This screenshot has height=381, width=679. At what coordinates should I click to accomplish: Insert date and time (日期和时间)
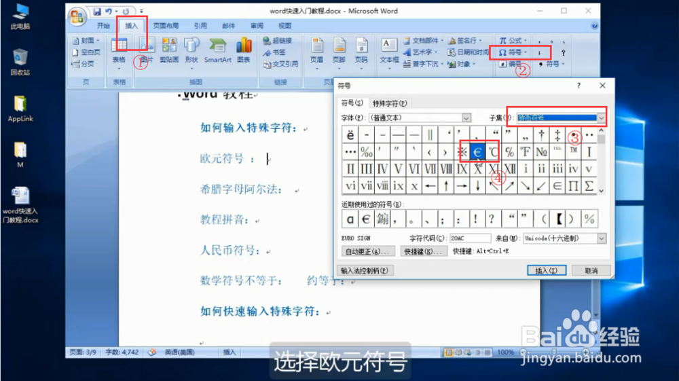468,52
